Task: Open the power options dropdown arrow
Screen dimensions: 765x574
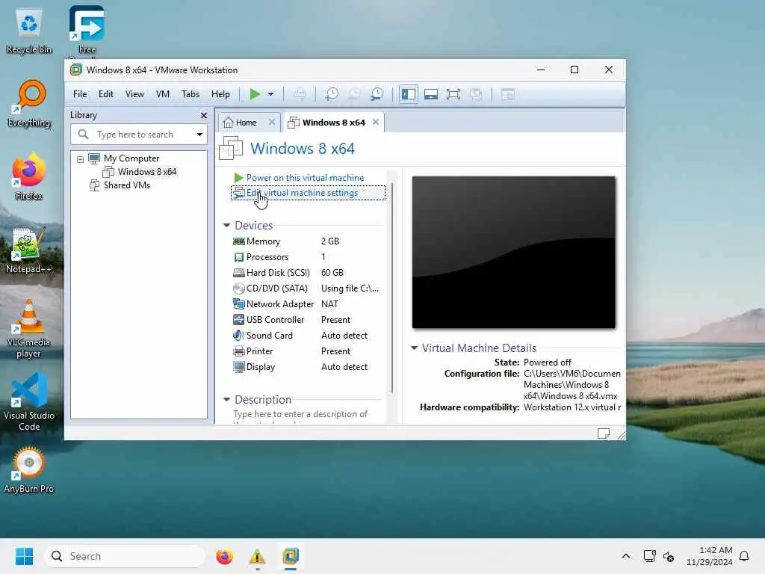Action: click(x=270, y=94)
